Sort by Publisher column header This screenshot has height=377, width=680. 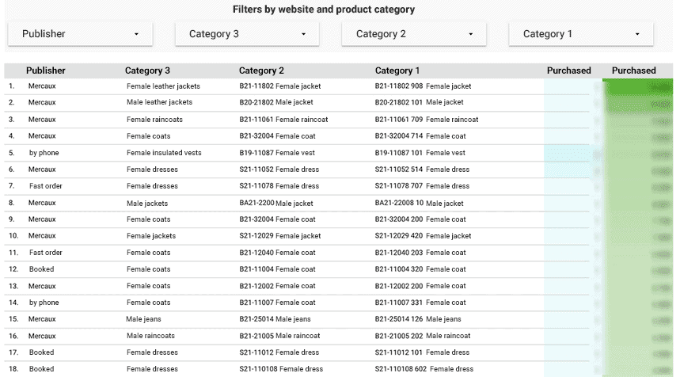(x=46, y=70)
